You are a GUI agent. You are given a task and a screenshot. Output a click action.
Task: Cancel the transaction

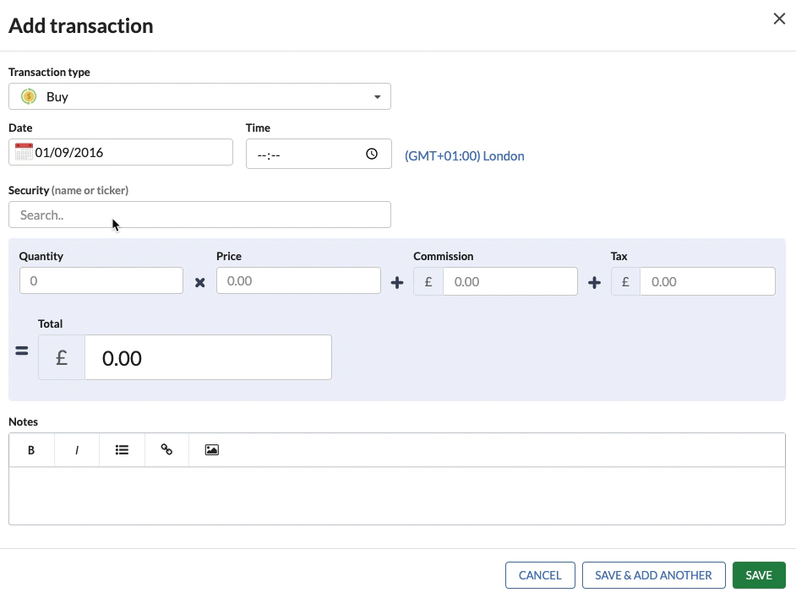pos(540,575)
